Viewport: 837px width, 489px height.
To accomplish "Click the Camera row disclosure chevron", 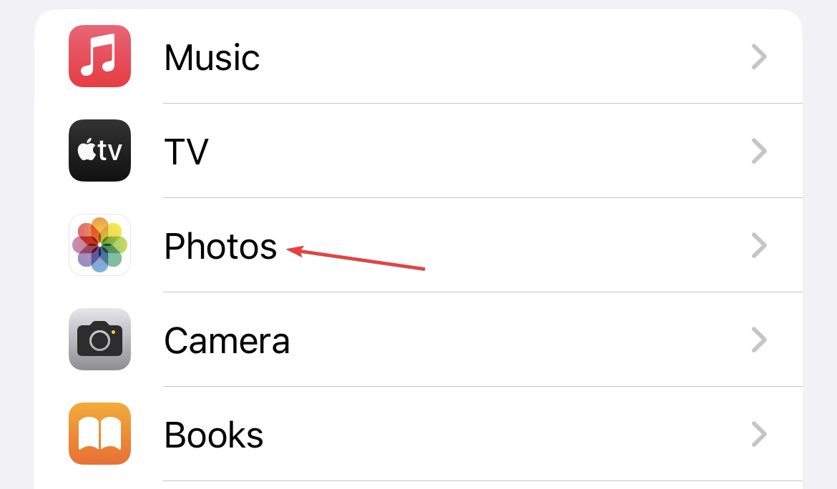I will (x=759, y=340).
